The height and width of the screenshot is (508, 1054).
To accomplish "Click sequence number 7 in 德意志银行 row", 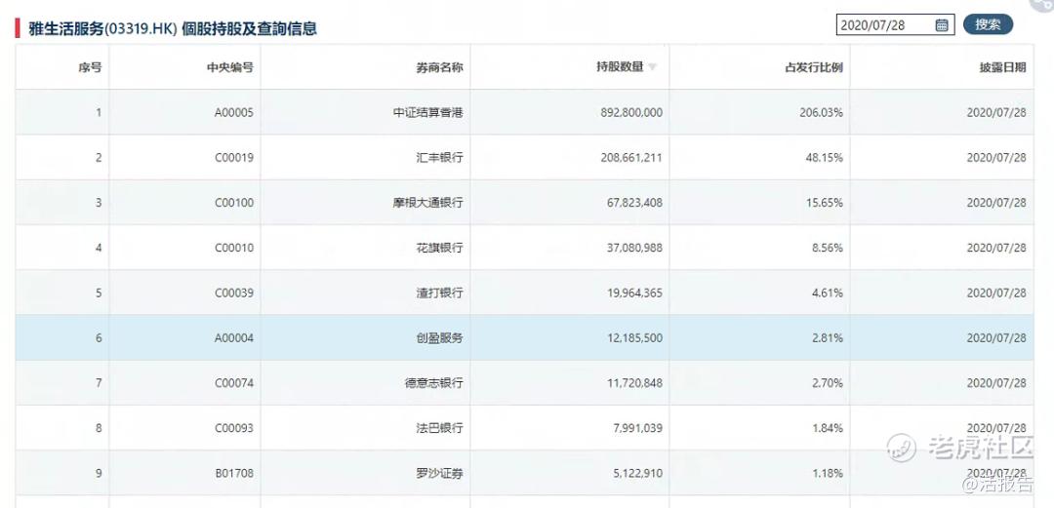I will (99, 382).
